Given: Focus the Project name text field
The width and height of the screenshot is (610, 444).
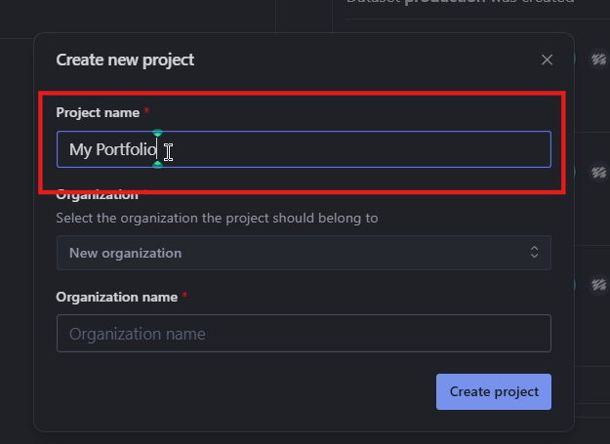Looking at the screenshot, I should [304, 149].
